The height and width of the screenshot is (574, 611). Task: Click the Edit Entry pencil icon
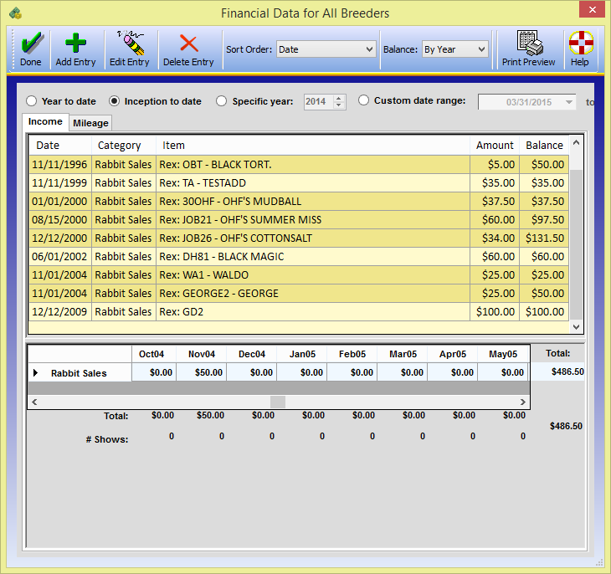131,43
